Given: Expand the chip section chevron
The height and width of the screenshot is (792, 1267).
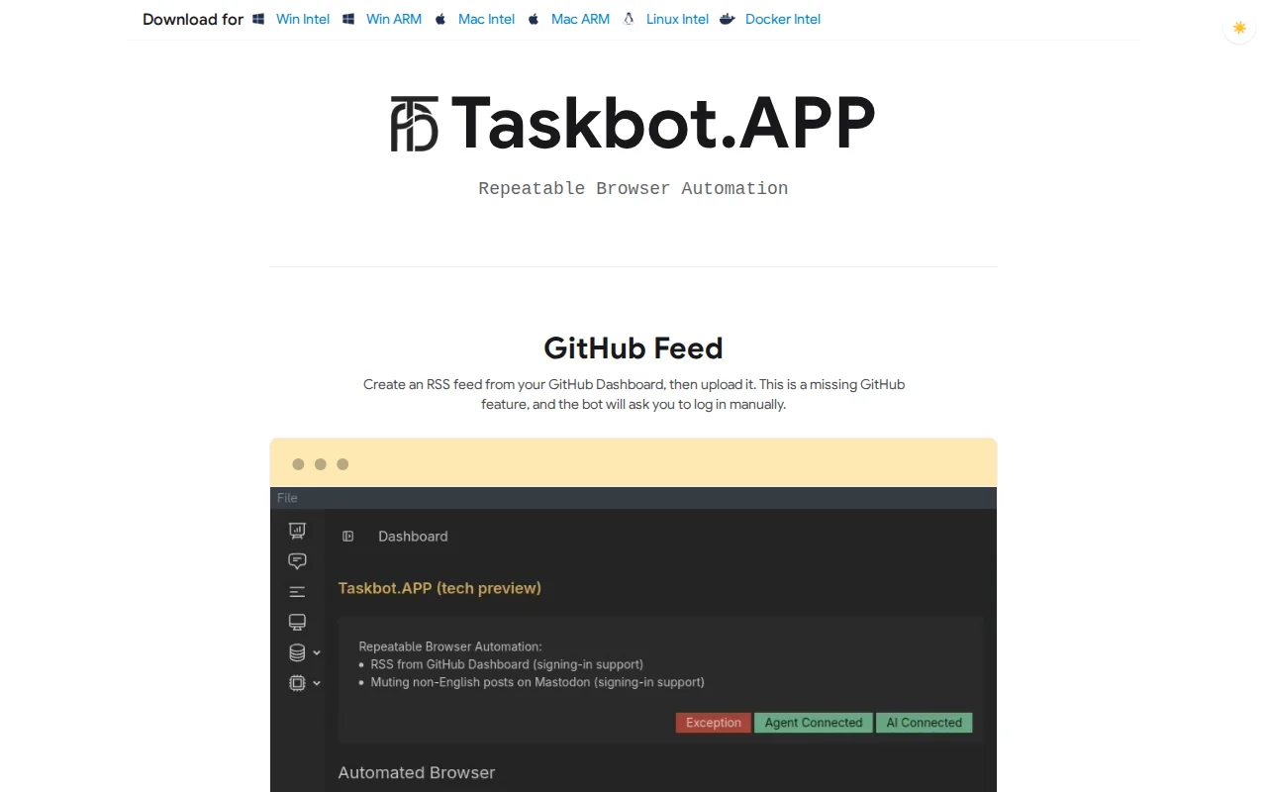Looking at the screenshot, I should tap(317, 683).
